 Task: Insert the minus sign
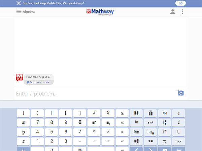click(x=80, y=141)
